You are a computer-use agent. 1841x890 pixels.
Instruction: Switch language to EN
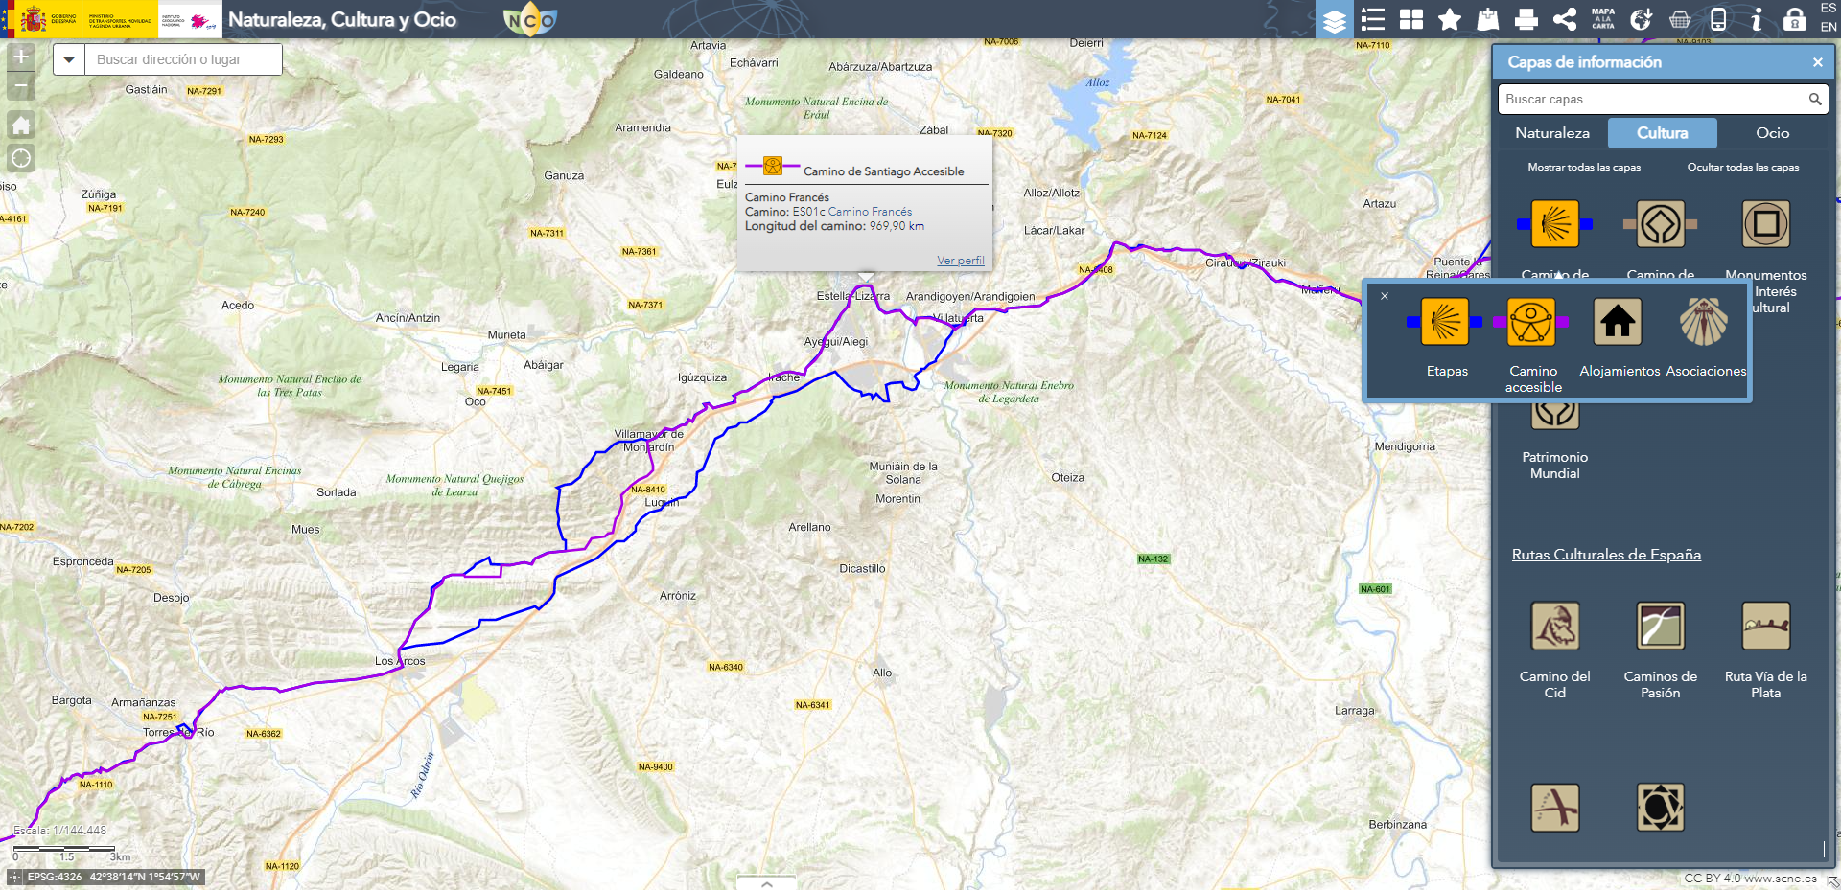click(x=1829, y=27)
